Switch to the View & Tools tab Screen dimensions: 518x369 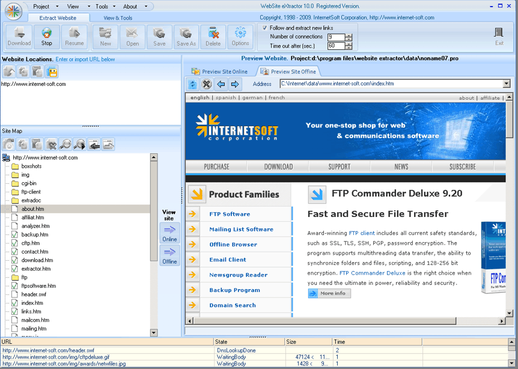[118, 18]
